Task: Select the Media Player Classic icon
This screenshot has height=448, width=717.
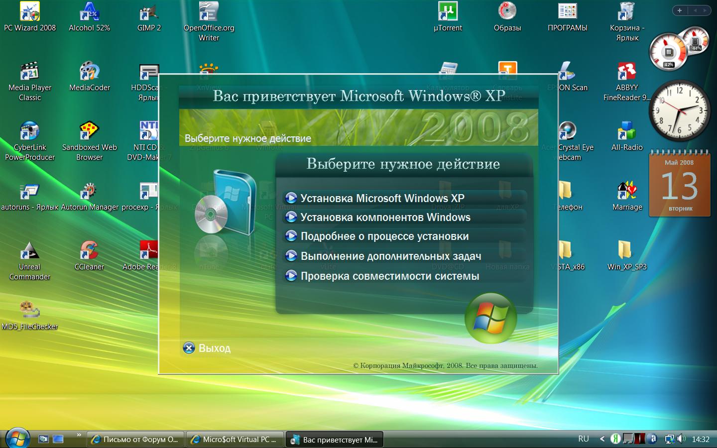Action: pyautogui.click(x=30, y=81)
